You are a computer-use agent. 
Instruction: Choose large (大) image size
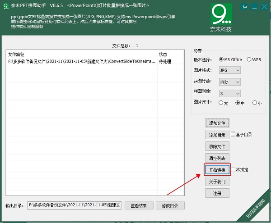coord(223,103)
